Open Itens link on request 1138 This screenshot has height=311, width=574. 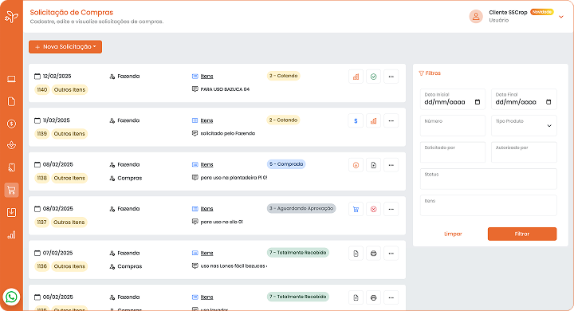[x=206, y=165]
